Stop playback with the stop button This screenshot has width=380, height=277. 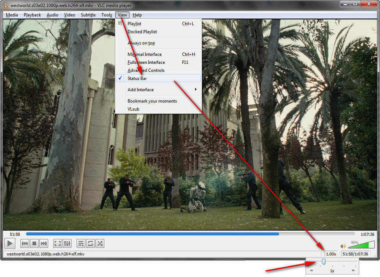[34, 243]
